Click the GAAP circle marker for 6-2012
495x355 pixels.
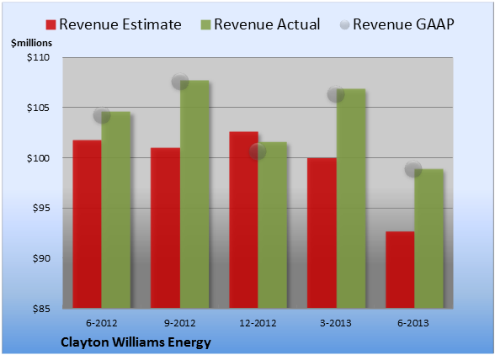point(102,115)
